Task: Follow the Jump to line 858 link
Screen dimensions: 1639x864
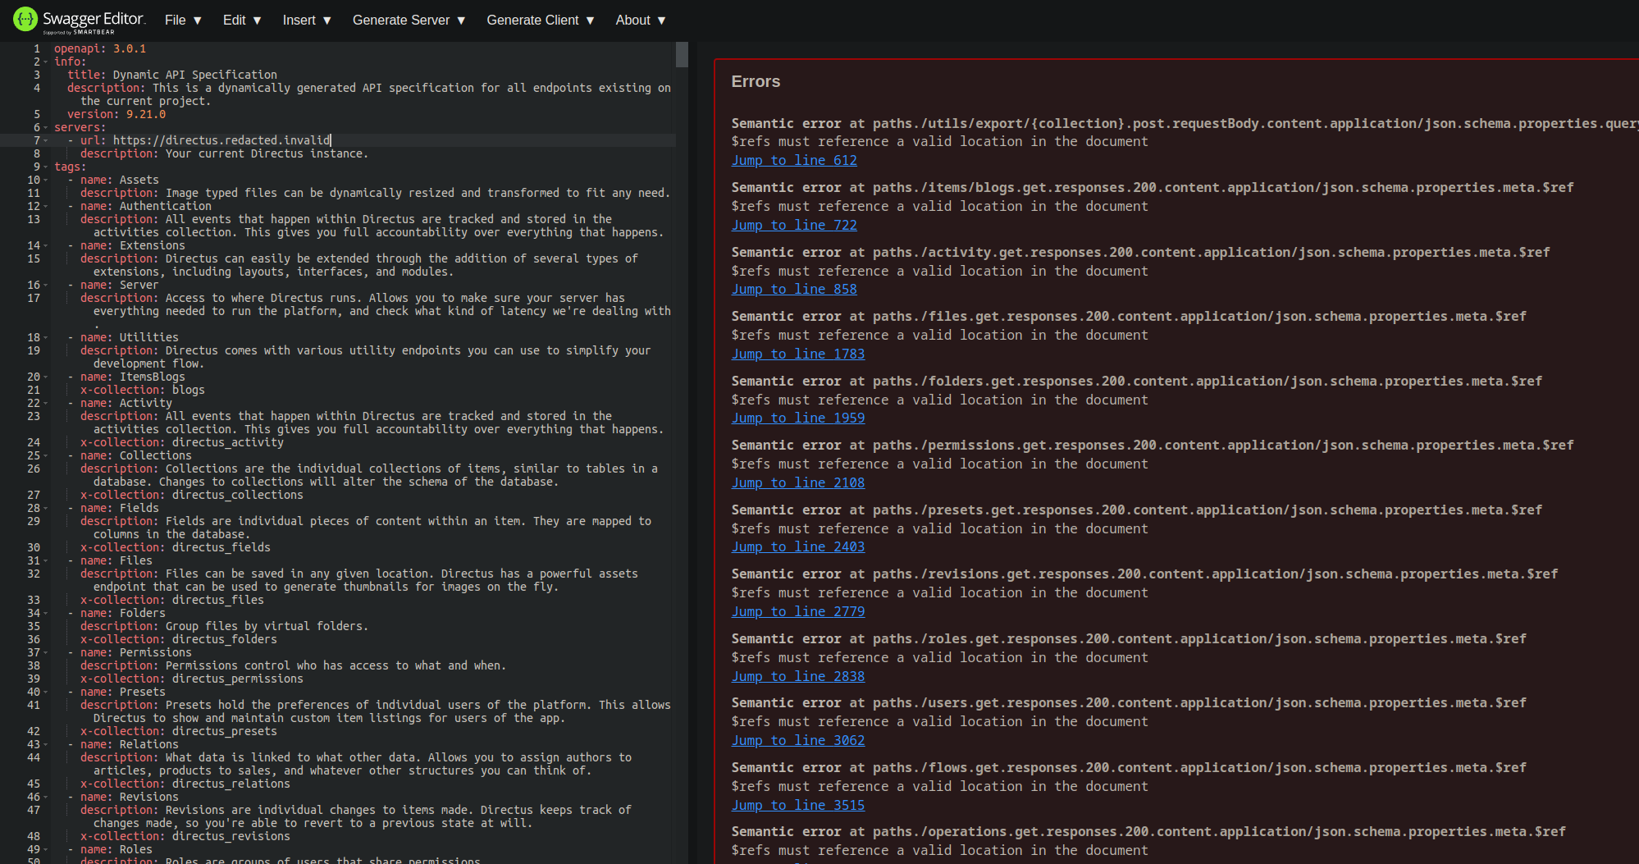Action: pos(793,289)
